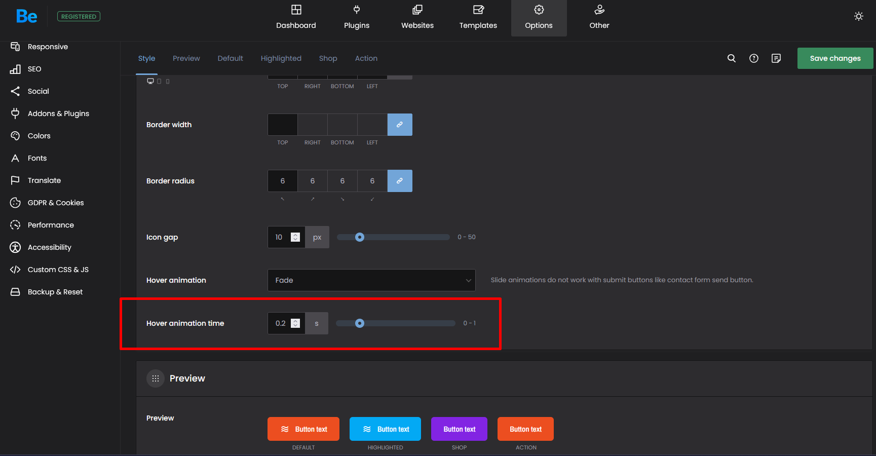Click Hover animation time slider handle
Screen dimensions: 876x456
pyautogui.click(x=360, y=323)
